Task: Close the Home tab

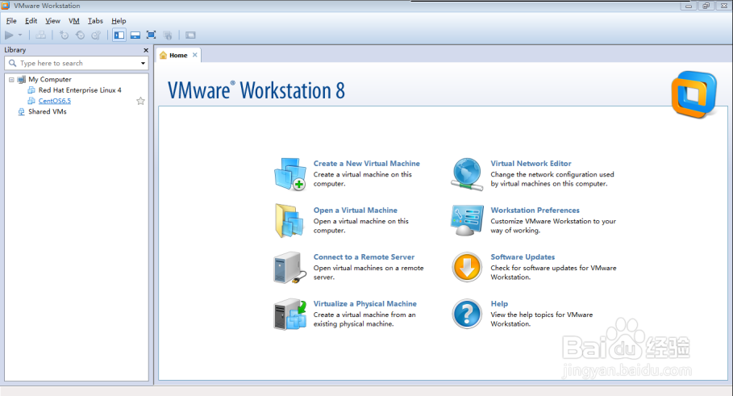Action: pos(195,55)
